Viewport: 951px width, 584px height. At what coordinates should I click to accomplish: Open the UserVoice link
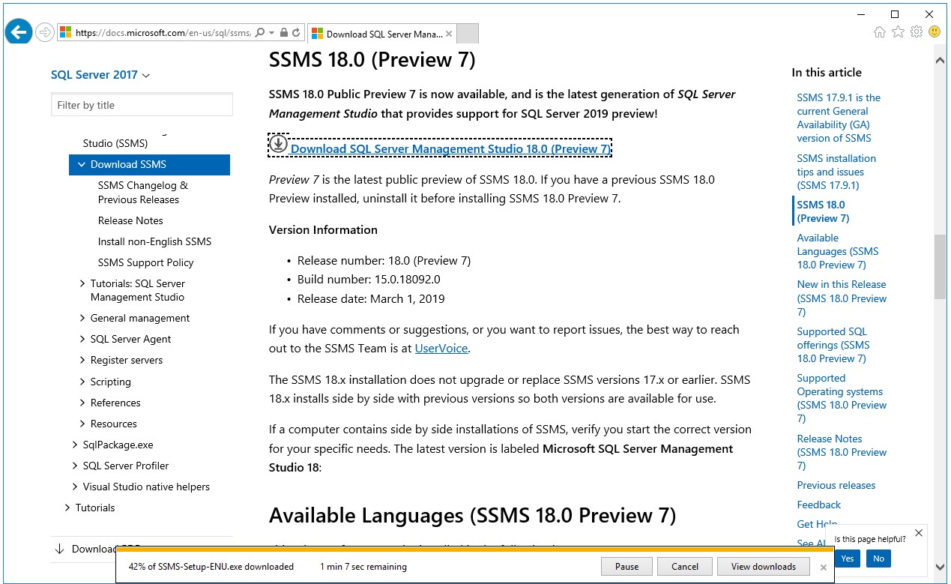pyautogui.click(x=441, y=348)
